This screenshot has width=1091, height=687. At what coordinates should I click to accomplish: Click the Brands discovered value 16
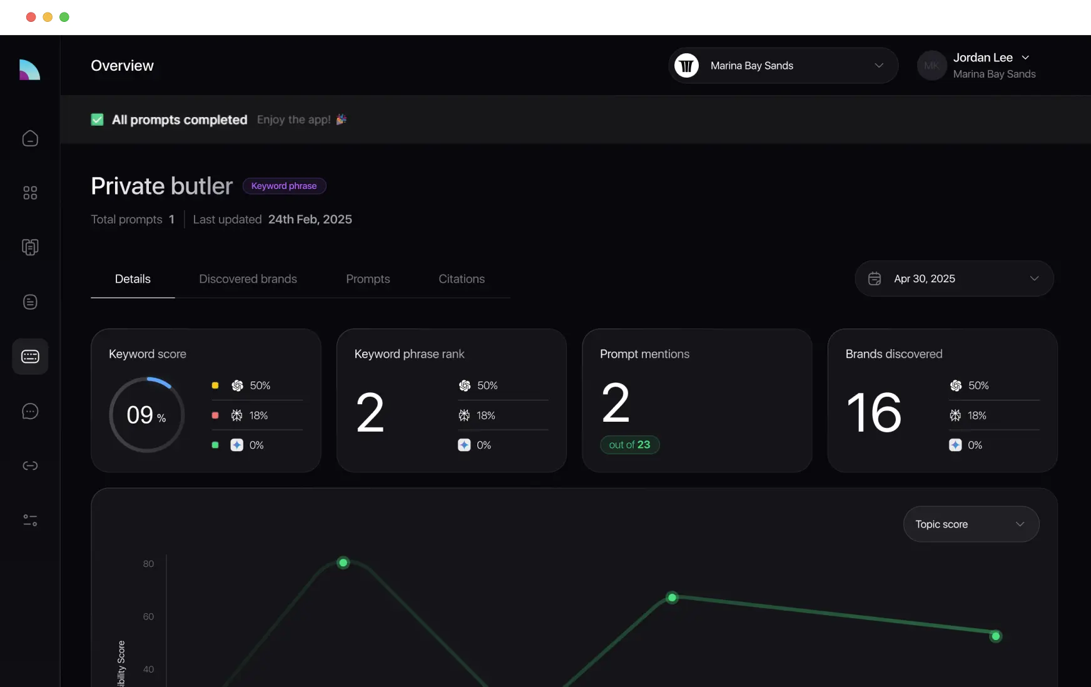873,412
